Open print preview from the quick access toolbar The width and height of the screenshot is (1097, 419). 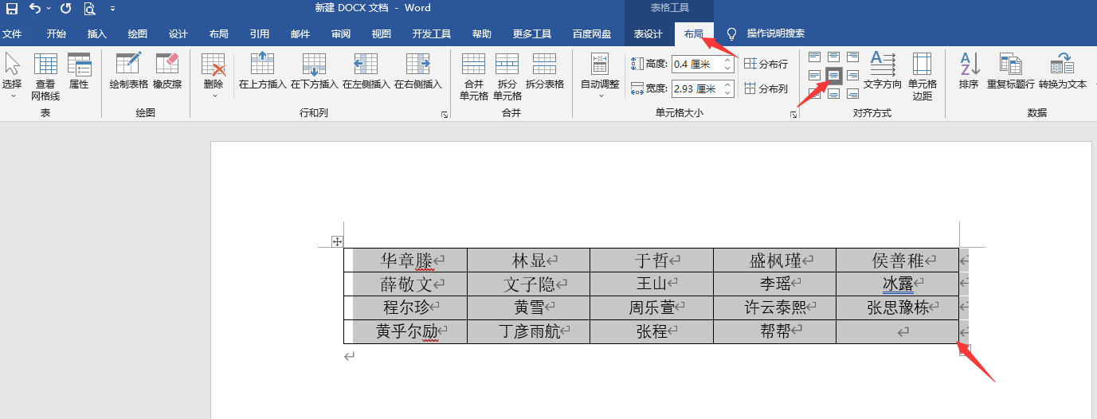89,9
